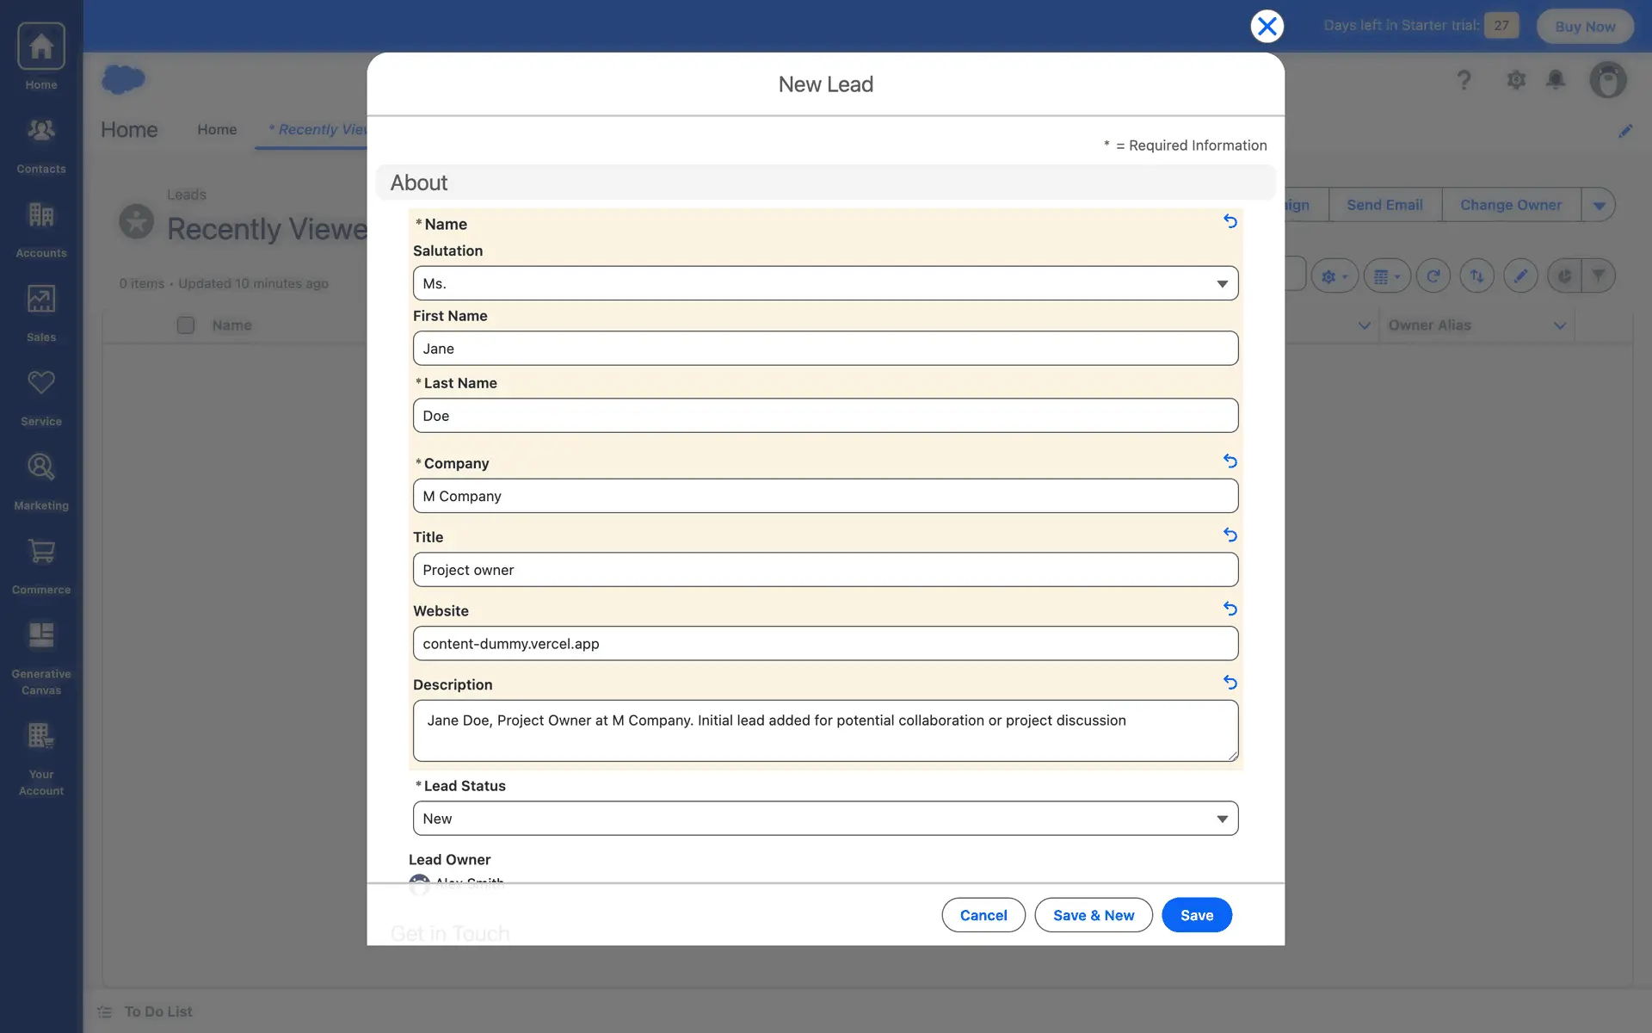Undo changes to the Website field

(1230, 609)
